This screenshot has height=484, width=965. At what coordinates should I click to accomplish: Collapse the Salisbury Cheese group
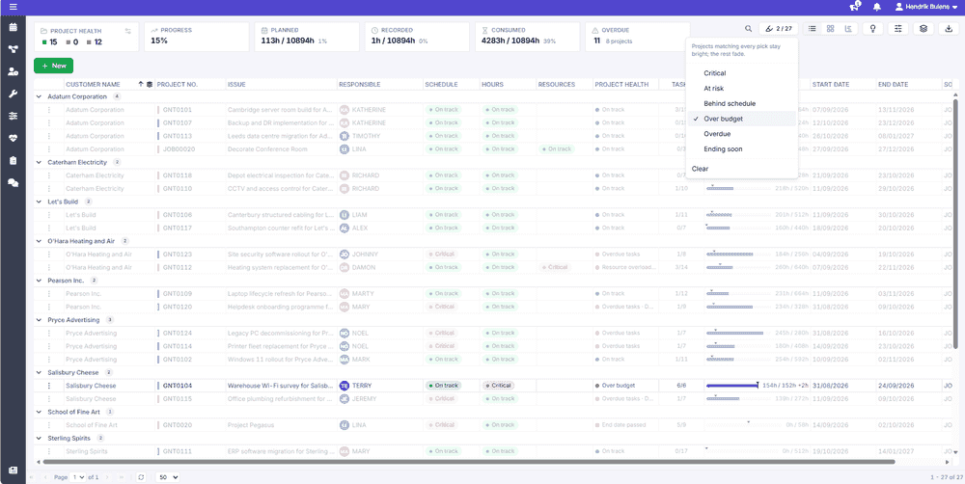click(40, 373)
